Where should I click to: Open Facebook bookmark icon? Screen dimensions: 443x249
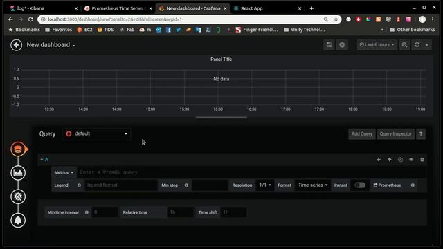(x=168, y=30)
